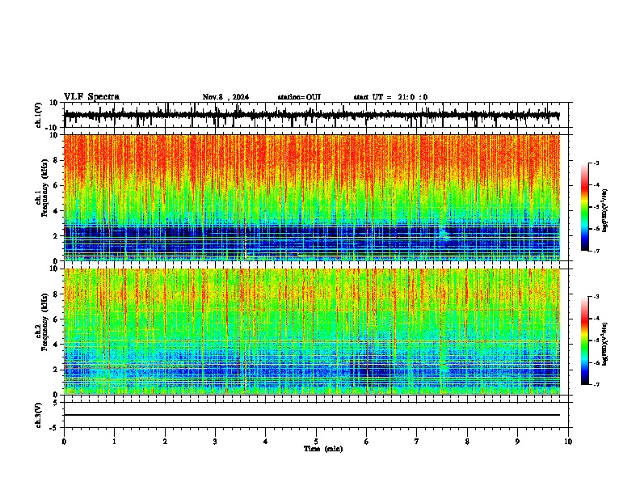Click the ch.1 spectrogram panel
This screenshot has width=640, height=495.
pyautogui.click(x=311, y=197)
